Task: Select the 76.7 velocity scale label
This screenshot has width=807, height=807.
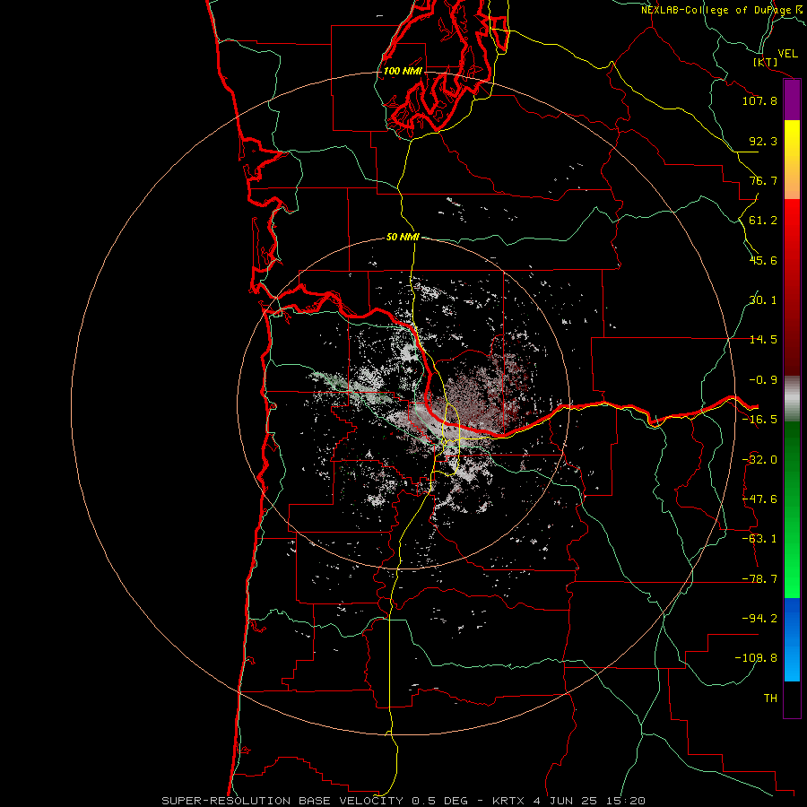Action: [x=763, y=180]
